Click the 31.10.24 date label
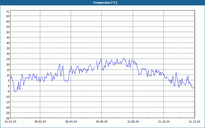 [x=164, y=122]
